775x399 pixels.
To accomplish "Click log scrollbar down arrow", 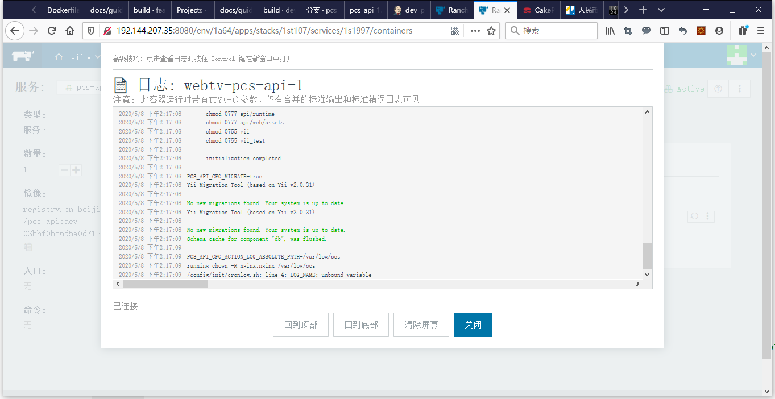I will [x=647, y=275].
